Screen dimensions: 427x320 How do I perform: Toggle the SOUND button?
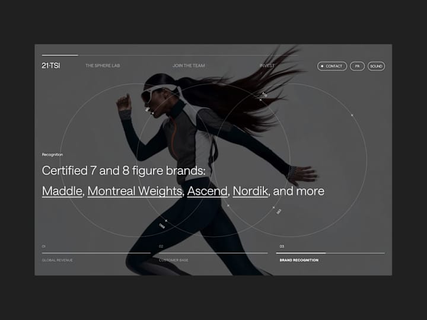click(376, 66)
